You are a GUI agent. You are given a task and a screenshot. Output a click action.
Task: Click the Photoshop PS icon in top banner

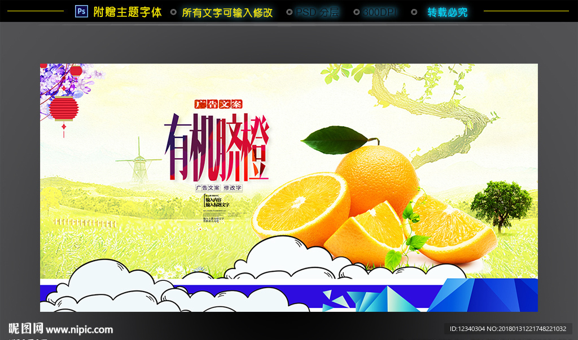(x=81, y=10)
